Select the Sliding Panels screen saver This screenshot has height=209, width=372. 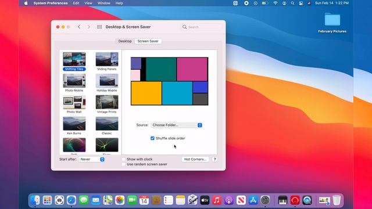pos(107,62)
